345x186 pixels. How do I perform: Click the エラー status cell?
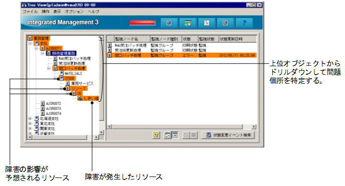[188, 56]
